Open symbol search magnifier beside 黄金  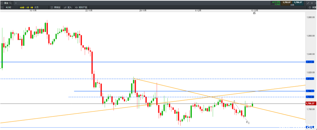10,3
